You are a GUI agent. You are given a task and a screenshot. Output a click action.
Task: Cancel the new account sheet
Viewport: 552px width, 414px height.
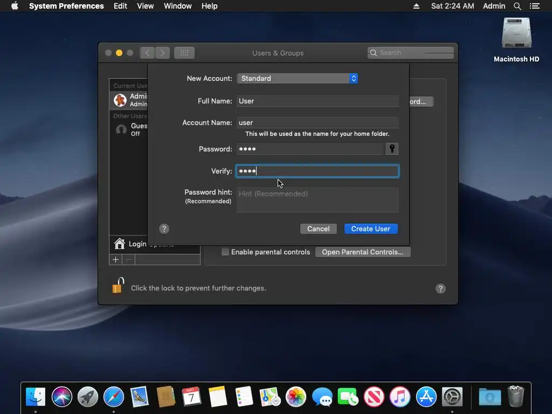pos(318,229)
